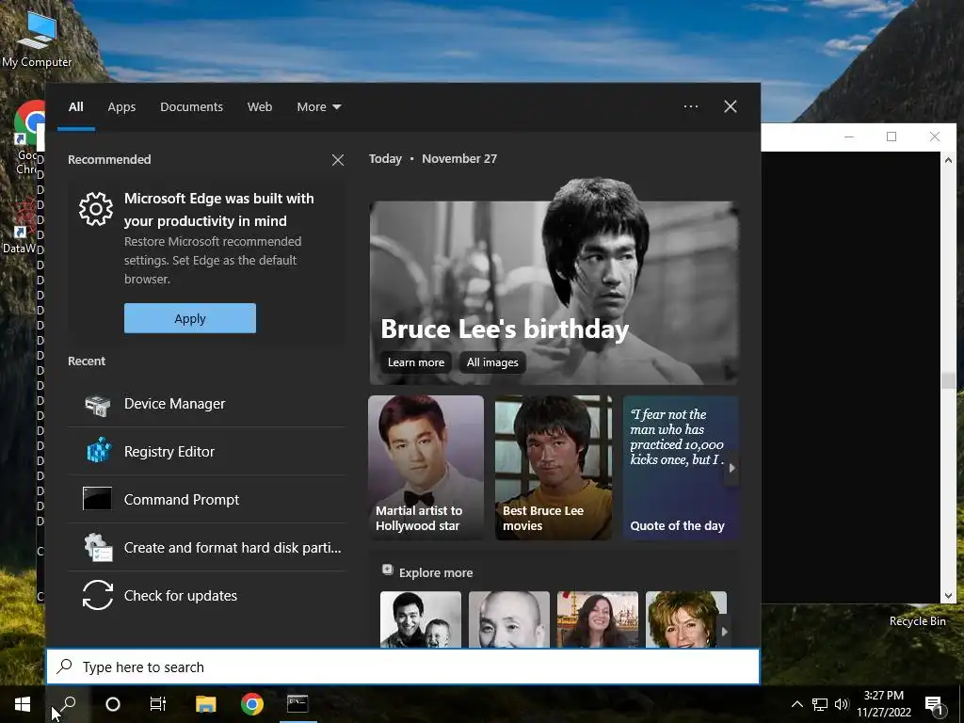Launch Google Chrome from the taskbar
The height and width of the screenshot is (723, 964).
[x=252, y=704]
